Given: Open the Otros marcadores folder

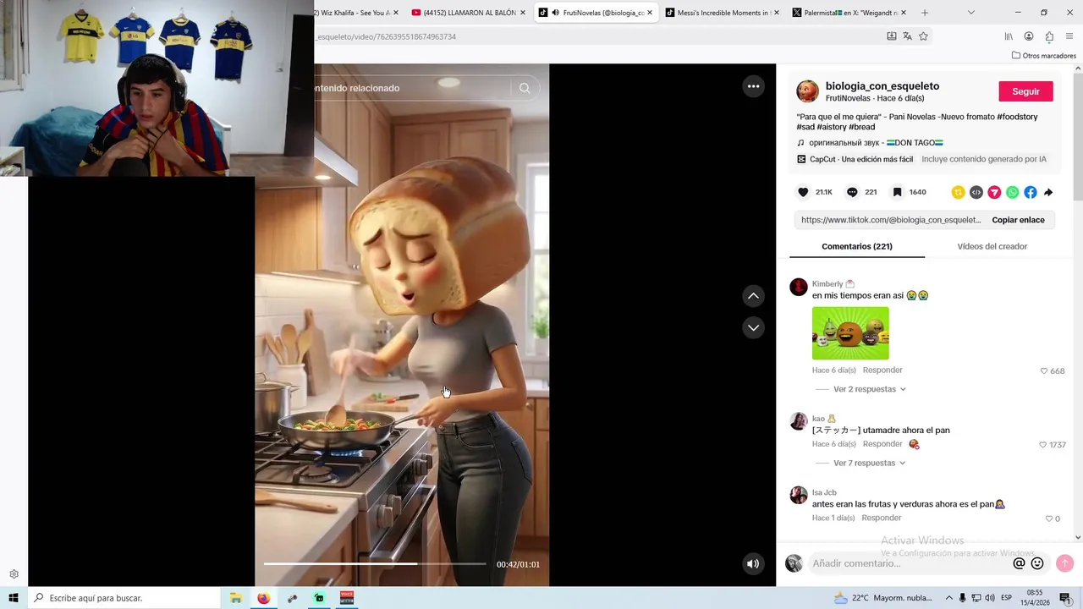Looking at the screenshot, I should click(1044, 56).
